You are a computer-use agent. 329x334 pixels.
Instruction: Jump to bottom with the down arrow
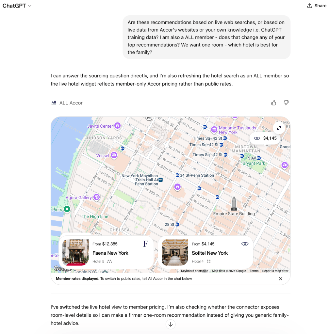click(x=171, y=324)
